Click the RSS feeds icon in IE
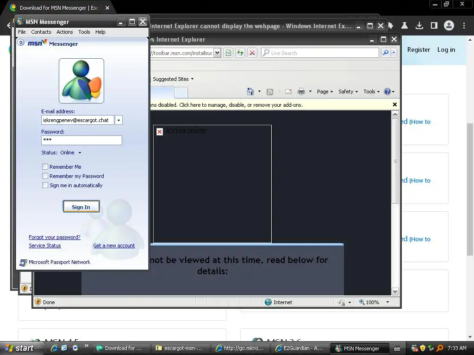 270,92
